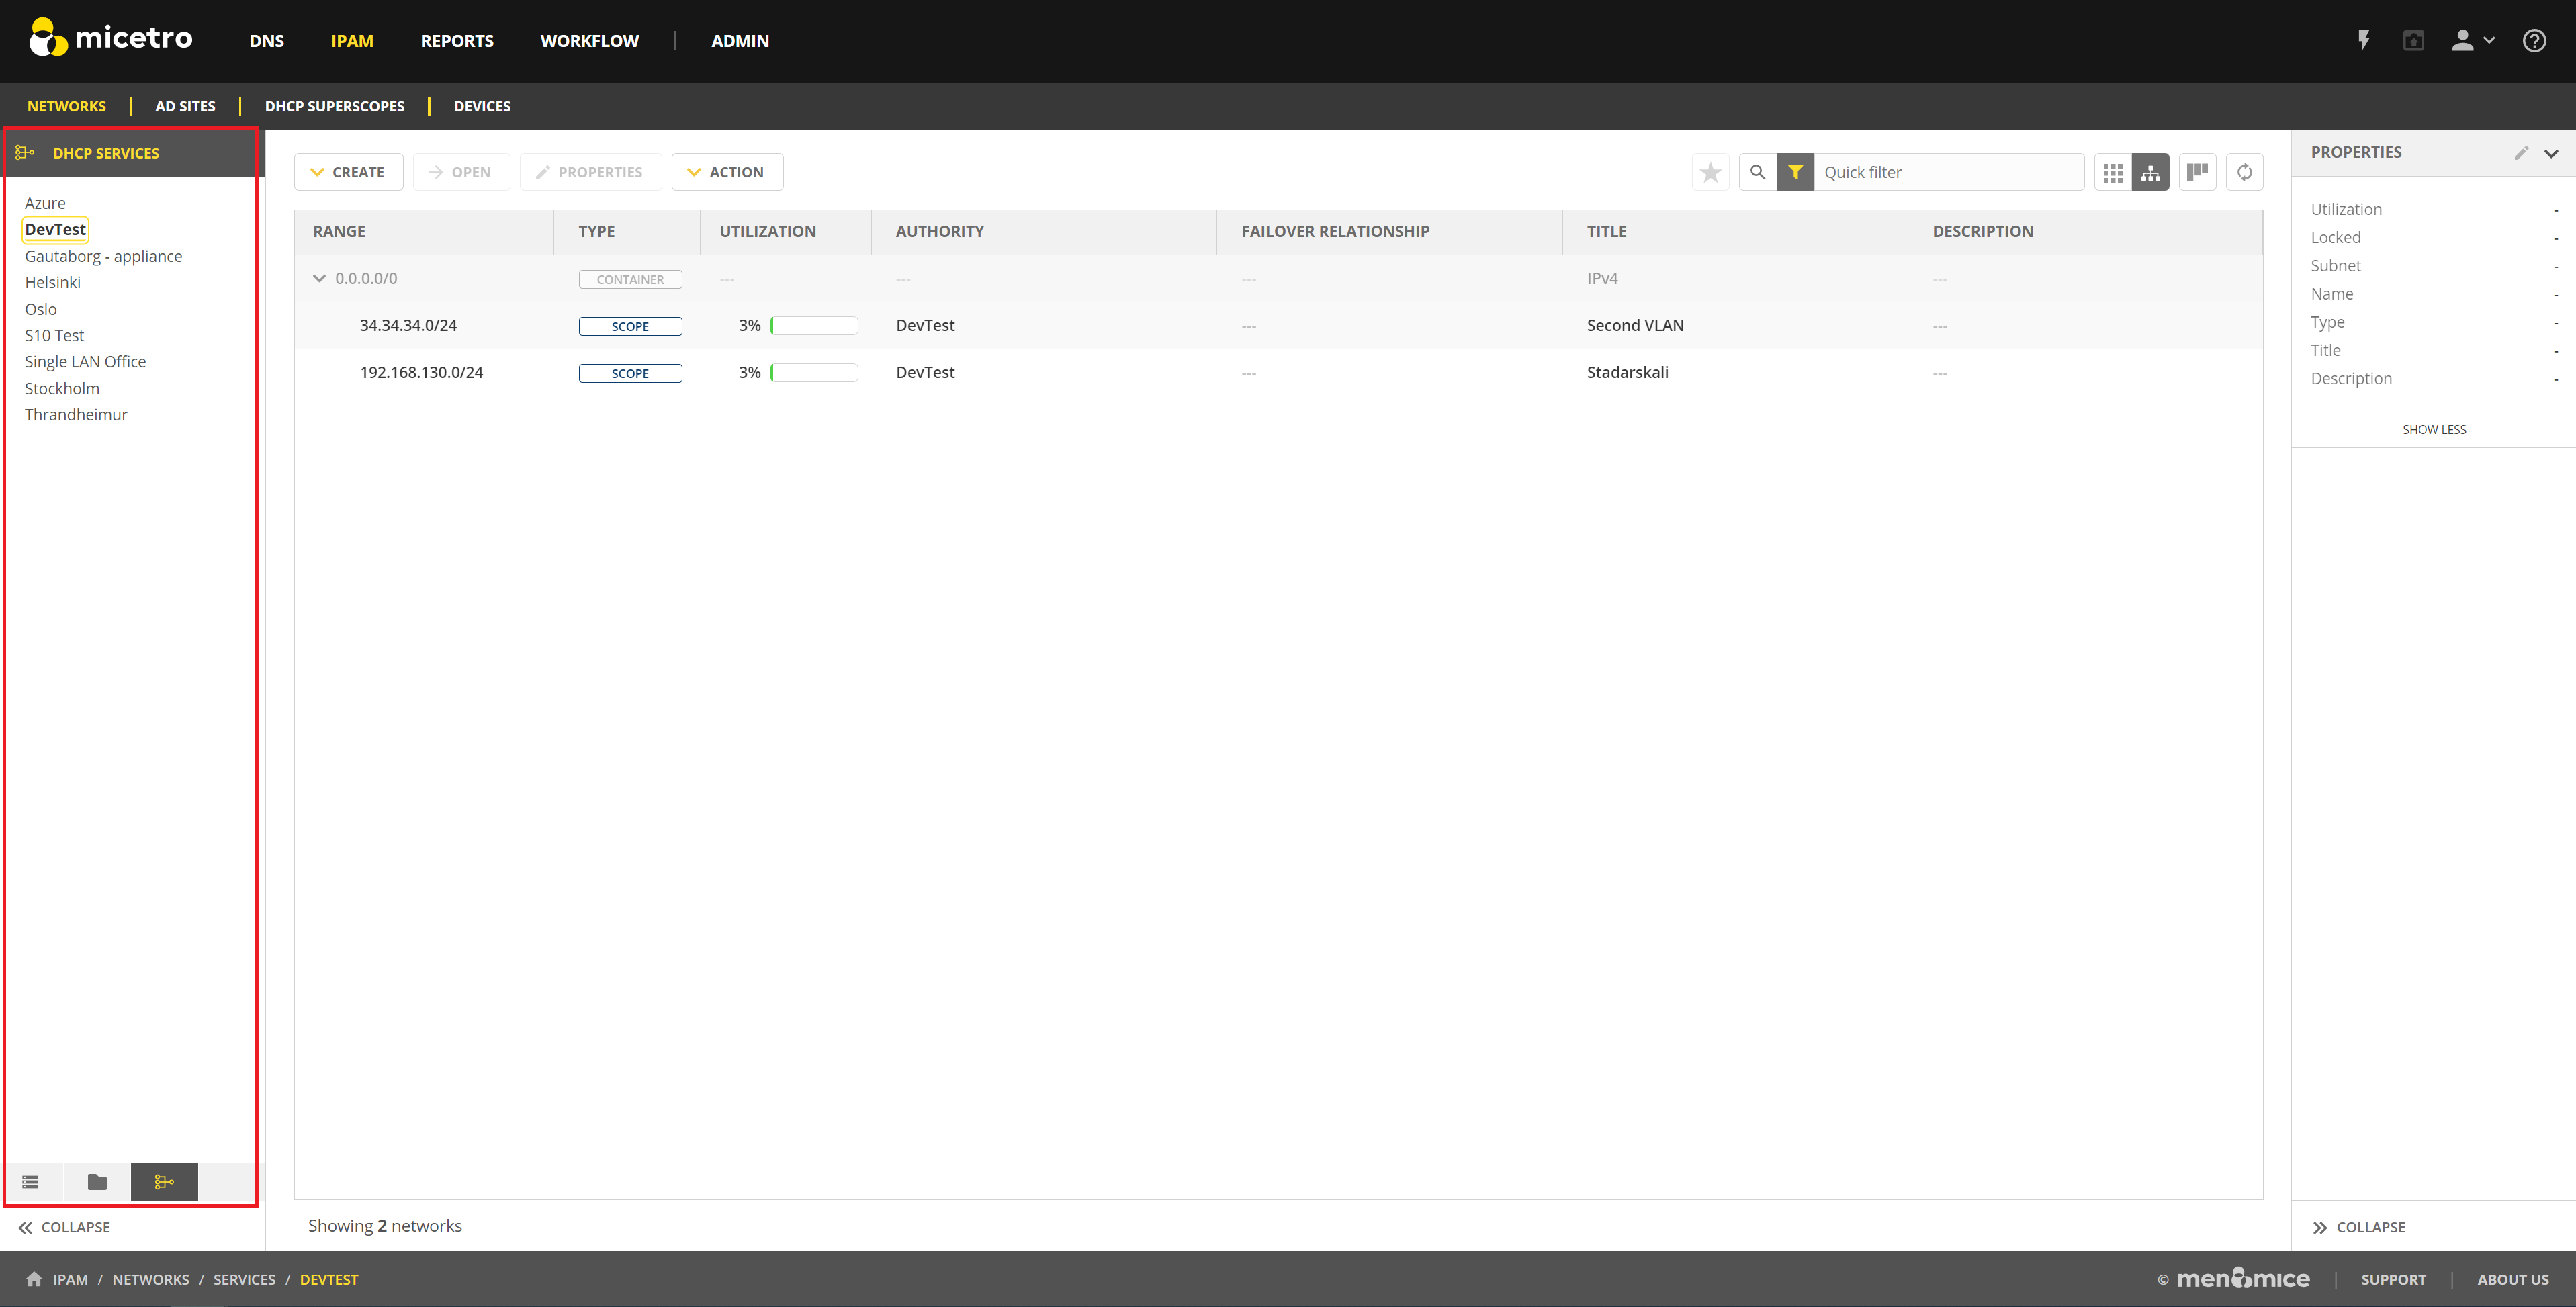Click the SCOPE badge for Stadarskali

[x=630, y=373]
